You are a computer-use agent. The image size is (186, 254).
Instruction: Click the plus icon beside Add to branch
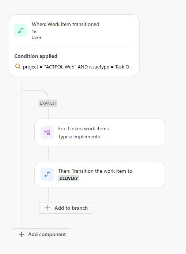coord(48,208)
